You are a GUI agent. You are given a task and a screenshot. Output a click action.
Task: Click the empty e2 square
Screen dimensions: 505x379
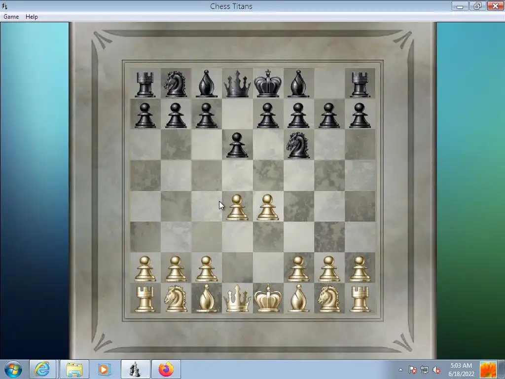click(268, 268)
